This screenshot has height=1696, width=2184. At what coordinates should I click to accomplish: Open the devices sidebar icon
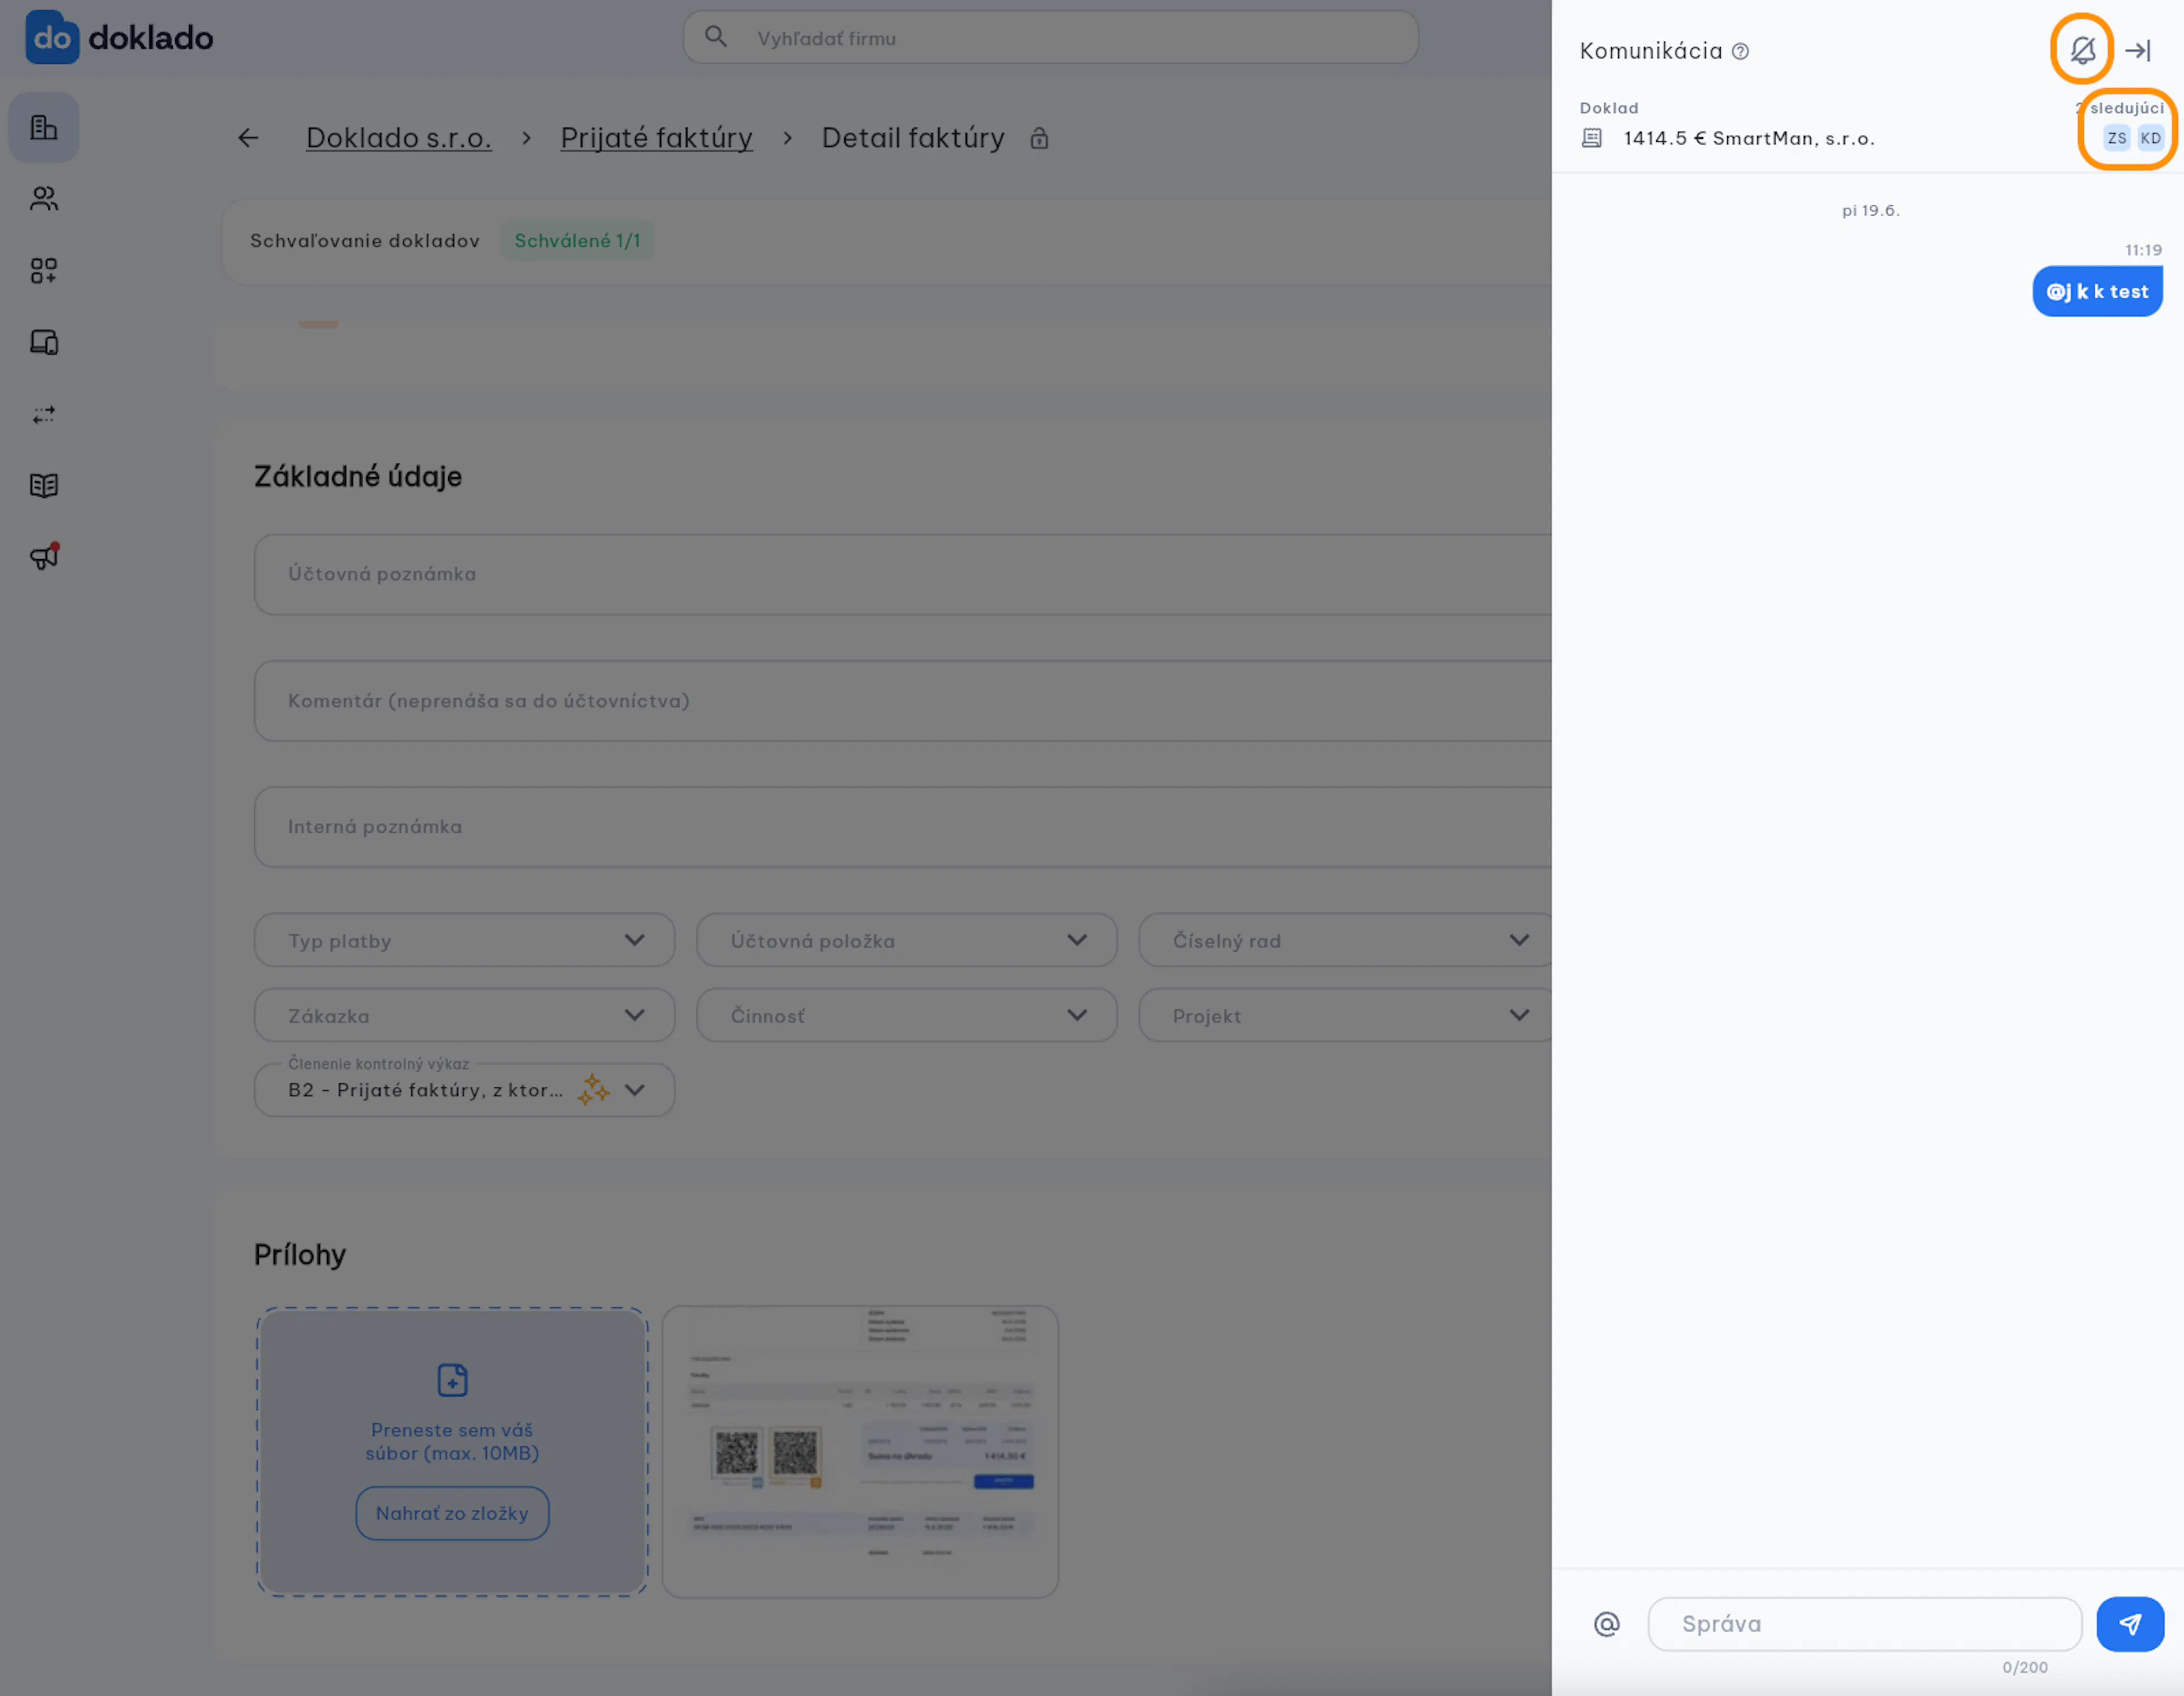[x=44, y=343]
